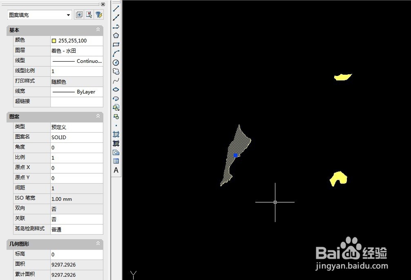Screen dimensions: 411x280
Task: Open the 图案填充 object type dropdown
Action: click(39, 15)
